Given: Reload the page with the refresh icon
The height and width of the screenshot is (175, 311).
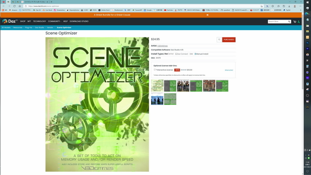Looking at the screenshot, I should 14,6.
